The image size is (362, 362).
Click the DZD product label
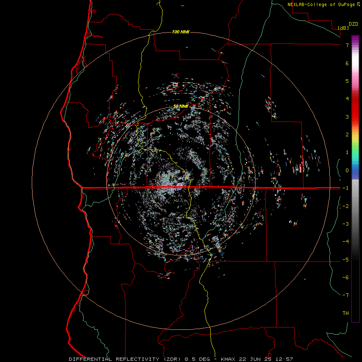pos(354,24)
